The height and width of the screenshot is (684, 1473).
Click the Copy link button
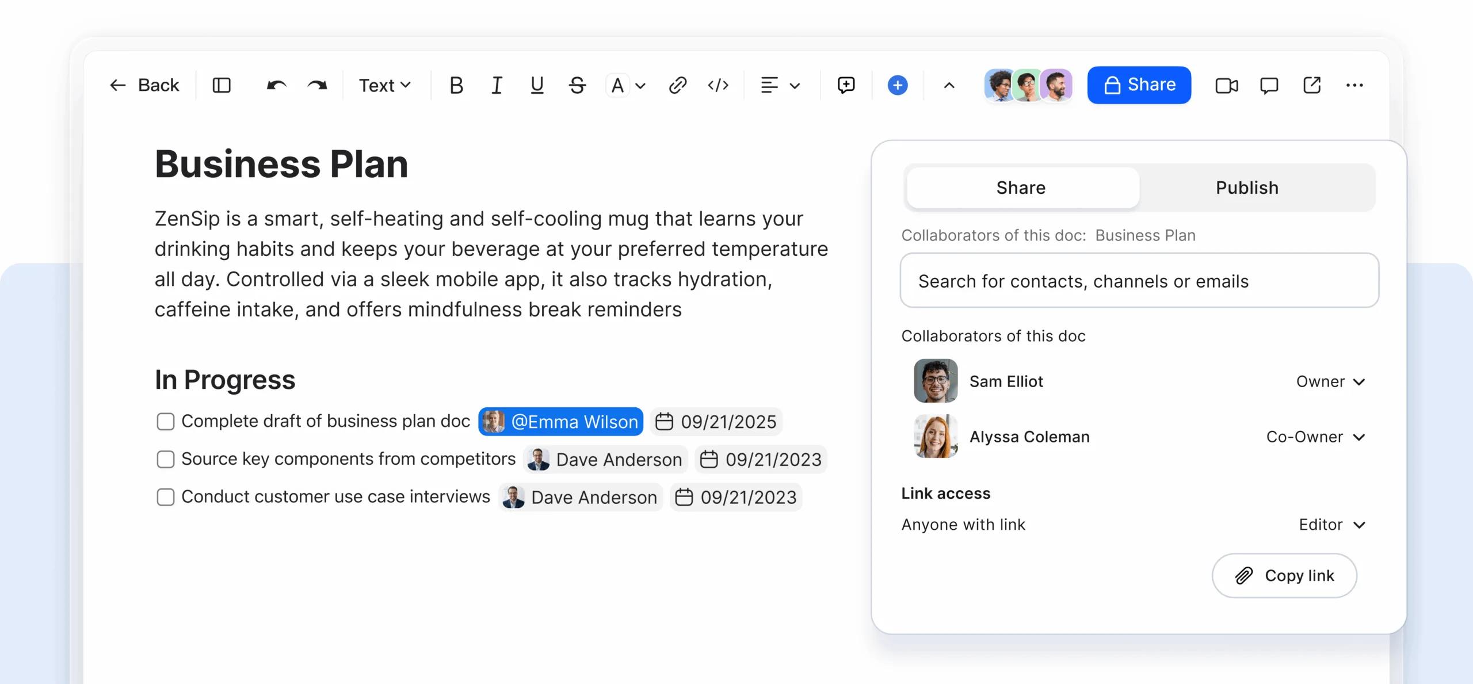tap(1284, 576)
